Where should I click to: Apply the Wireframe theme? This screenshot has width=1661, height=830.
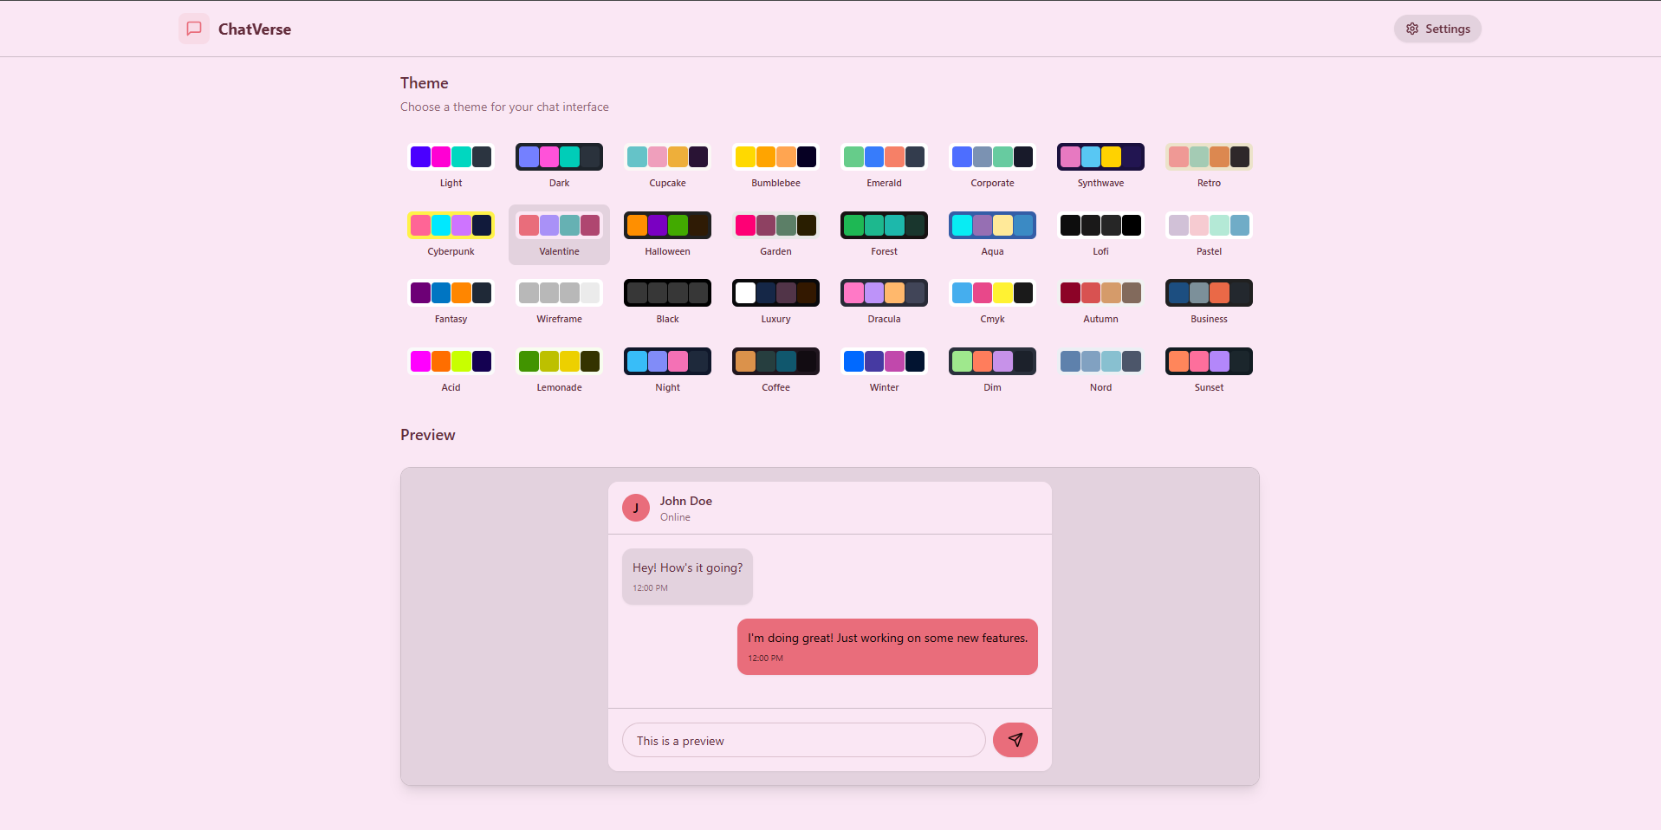point(559,302)
